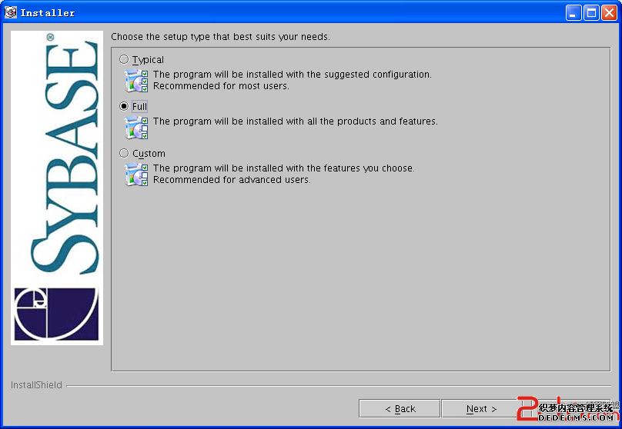This screenshot has height=429, width=622.
Task: Open the Installer title bar system icon
Action: point(11,12)
